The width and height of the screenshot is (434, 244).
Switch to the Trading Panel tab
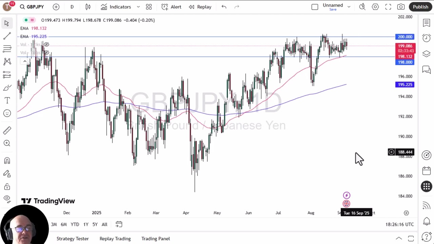tap(155, 239)
